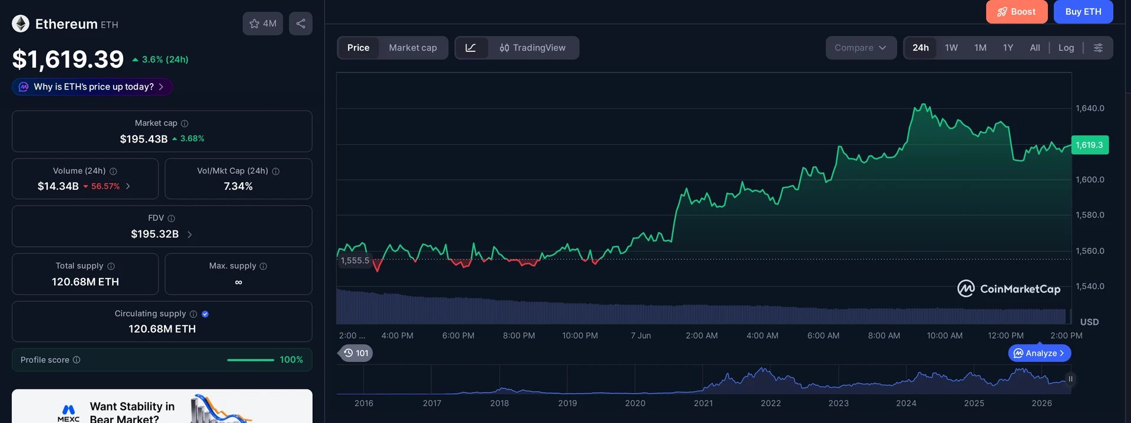The height and width of the screenshot is (423, 1131).
Task: Click the 101 history events badge
Action: [356, 353]
